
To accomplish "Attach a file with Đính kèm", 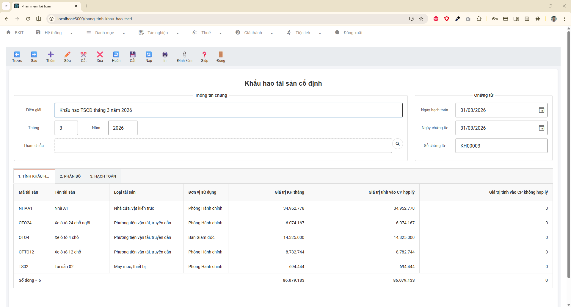I will point(184,54).
